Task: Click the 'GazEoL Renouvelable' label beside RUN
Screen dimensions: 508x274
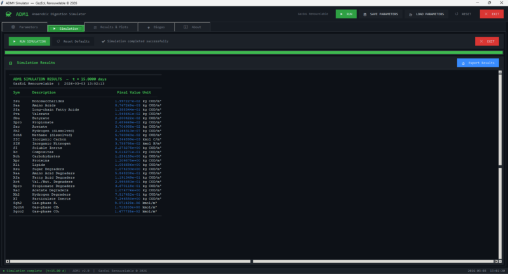Action: (x=312, y=14)
